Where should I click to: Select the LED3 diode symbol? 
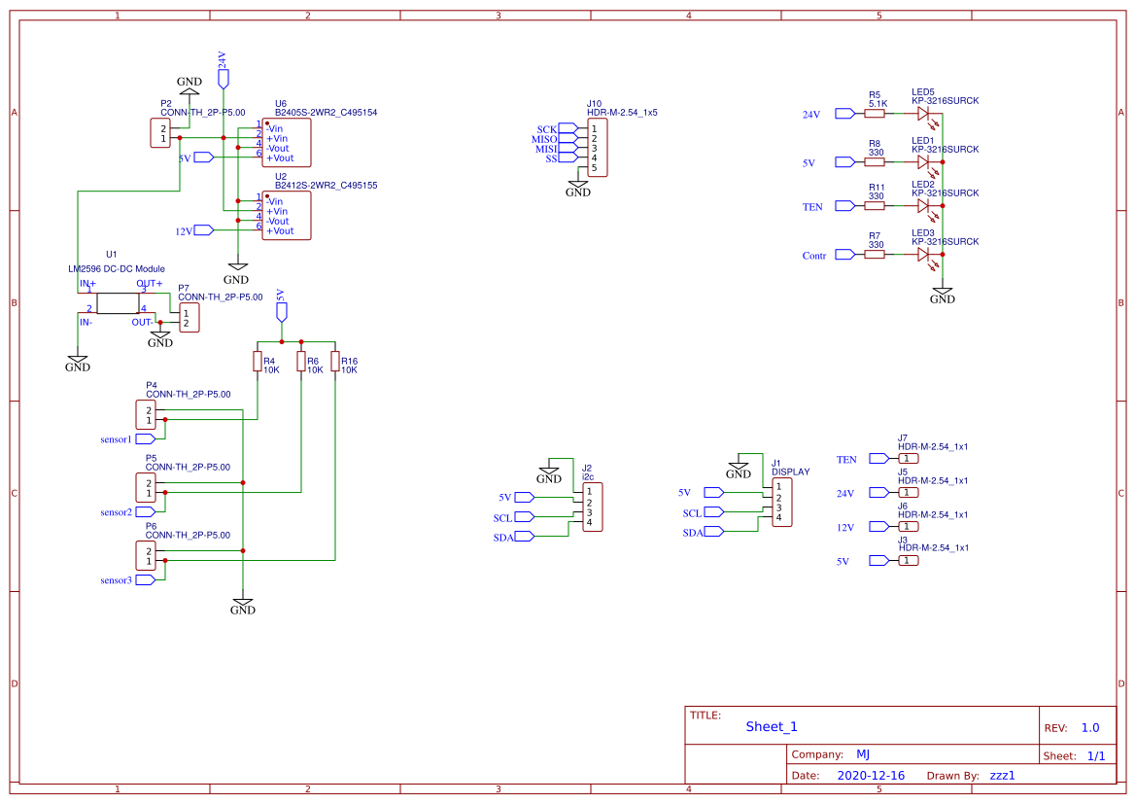924,255
